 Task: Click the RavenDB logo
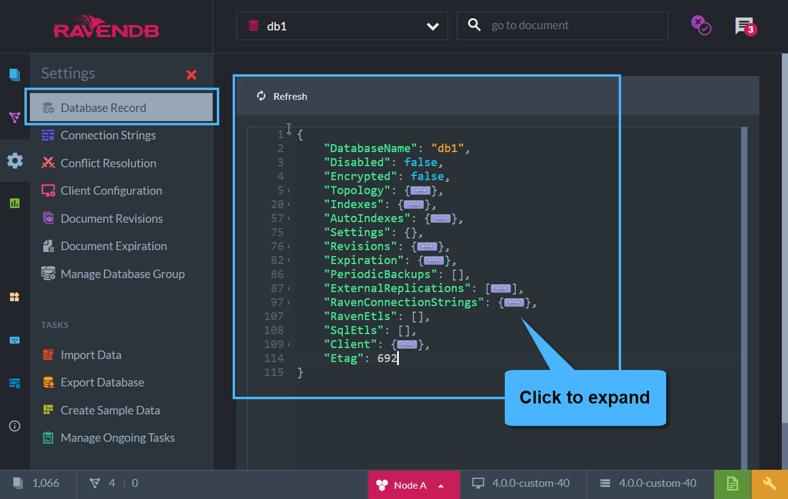pyautogui.click(x=107, y=26)
